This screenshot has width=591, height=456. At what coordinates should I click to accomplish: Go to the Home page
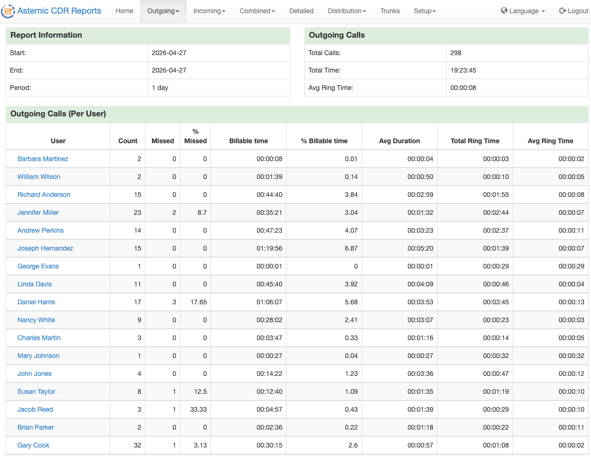click(124, 11)
